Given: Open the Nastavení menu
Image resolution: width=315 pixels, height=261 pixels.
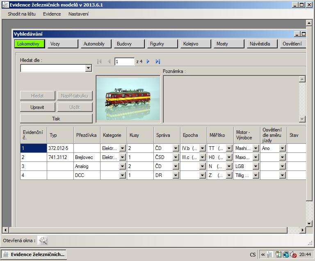Looking at the screenshot, I should pyautogui.click(x=78, y=14).
